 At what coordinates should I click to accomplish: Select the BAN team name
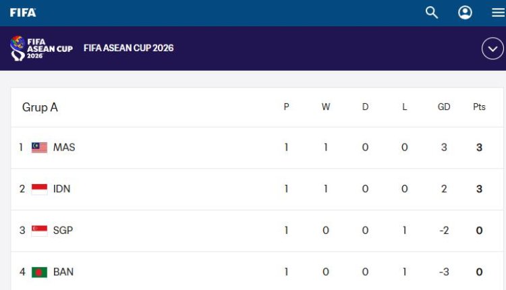63,272
